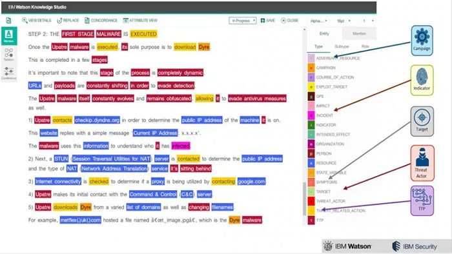Open the 16pt font size dropdown
452x254 pixels.
(344, 21)
